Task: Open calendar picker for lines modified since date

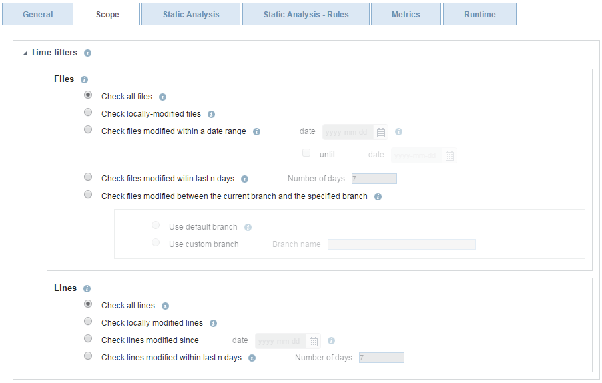Action: tap(313, 341)
